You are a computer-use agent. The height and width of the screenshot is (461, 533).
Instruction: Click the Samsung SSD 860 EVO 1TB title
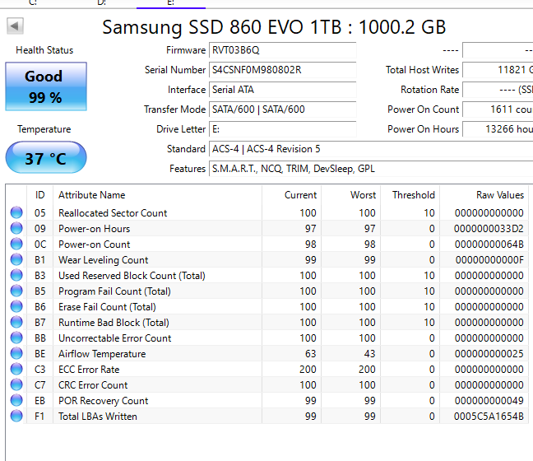click(274, 27)
